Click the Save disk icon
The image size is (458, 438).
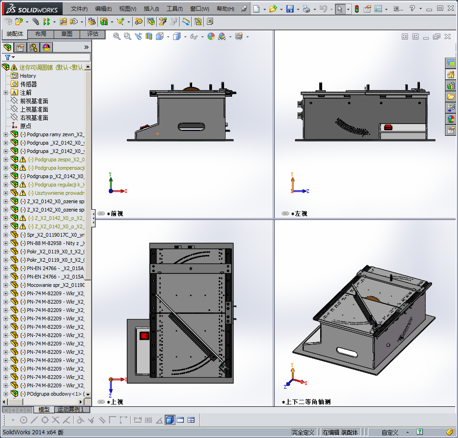click(x=290, y=9)
